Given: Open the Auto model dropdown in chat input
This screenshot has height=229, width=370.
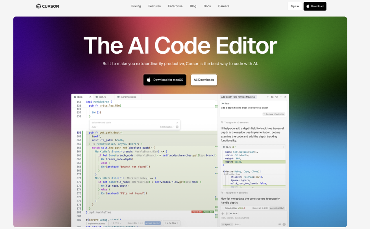Looking at the screenshot, I should [237, 224].
